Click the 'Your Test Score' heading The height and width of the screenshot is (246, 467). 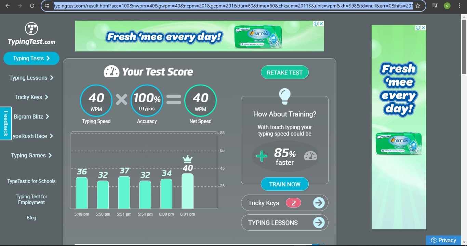point(158,72)
